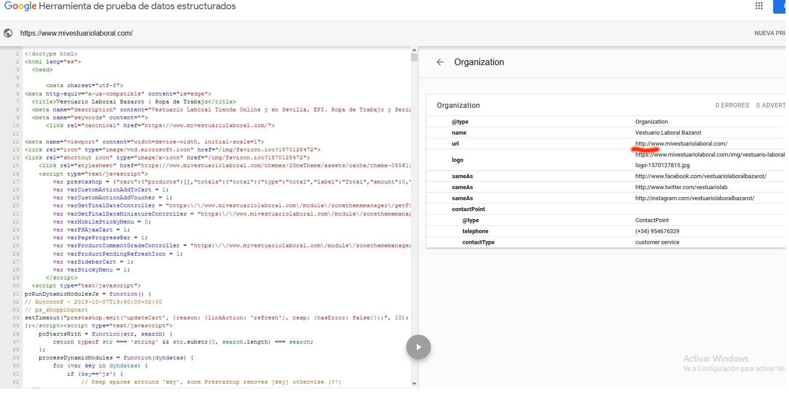Run the test with the round play button

(418, 347)
